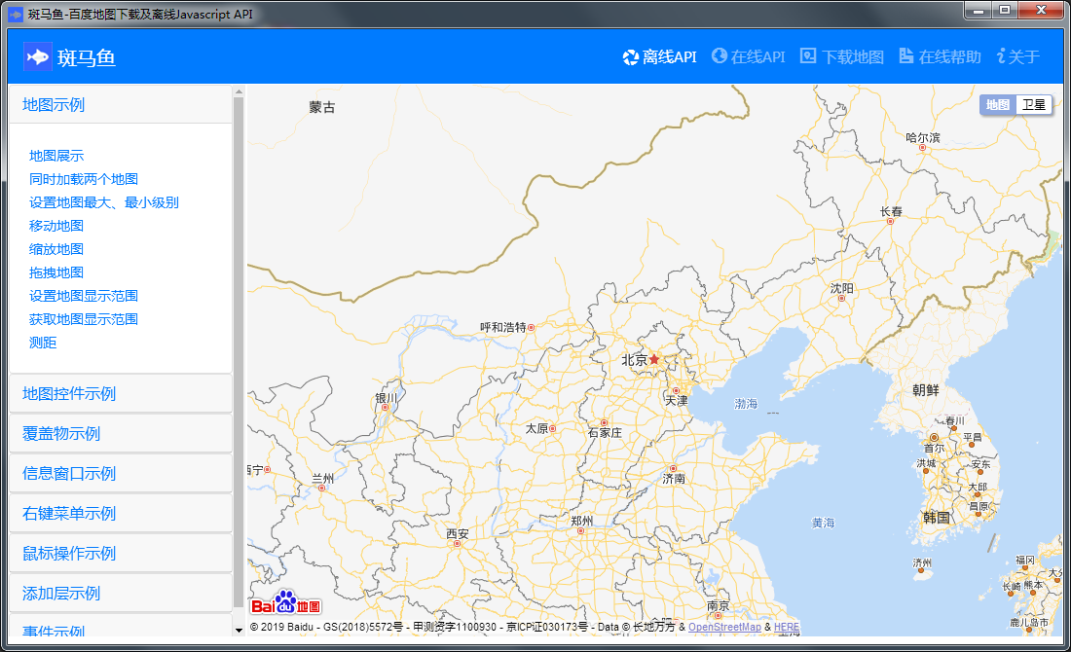Click the 长春 city label
The image size is (1071, 652).
tap(891, 211)
